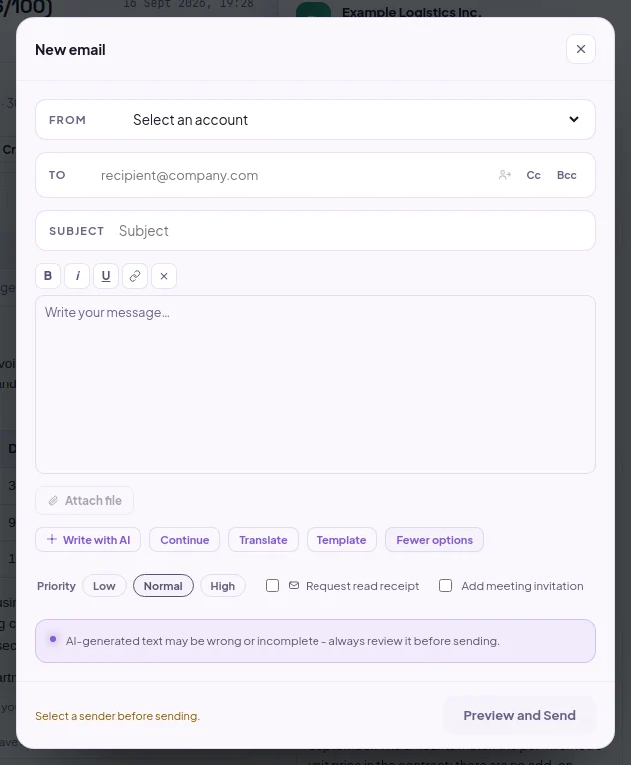Open the Template chooser
631x765 pixels.
(x=341, y=540)
